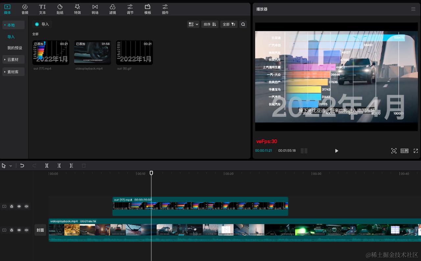The width and height of the screenshot is (421, 261).
Task: Click the 导入 import button
Action: tap(42, 24)
